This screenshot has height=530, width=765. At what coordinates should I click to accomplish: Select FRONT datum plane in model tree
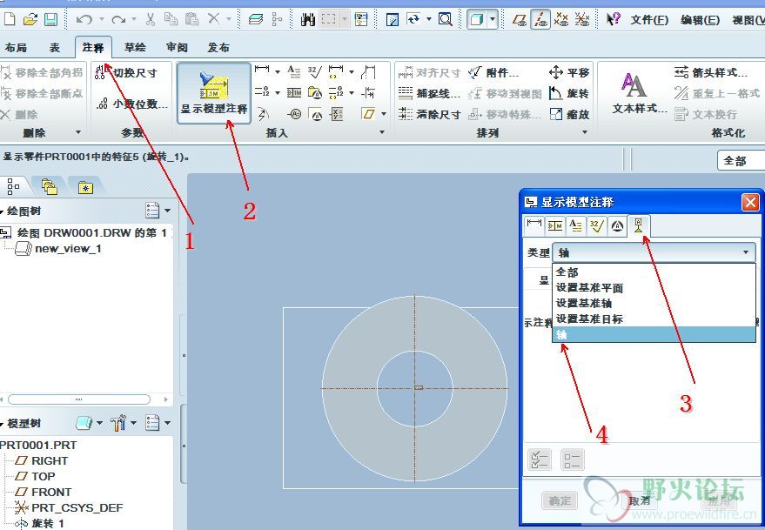click(44, 492)
